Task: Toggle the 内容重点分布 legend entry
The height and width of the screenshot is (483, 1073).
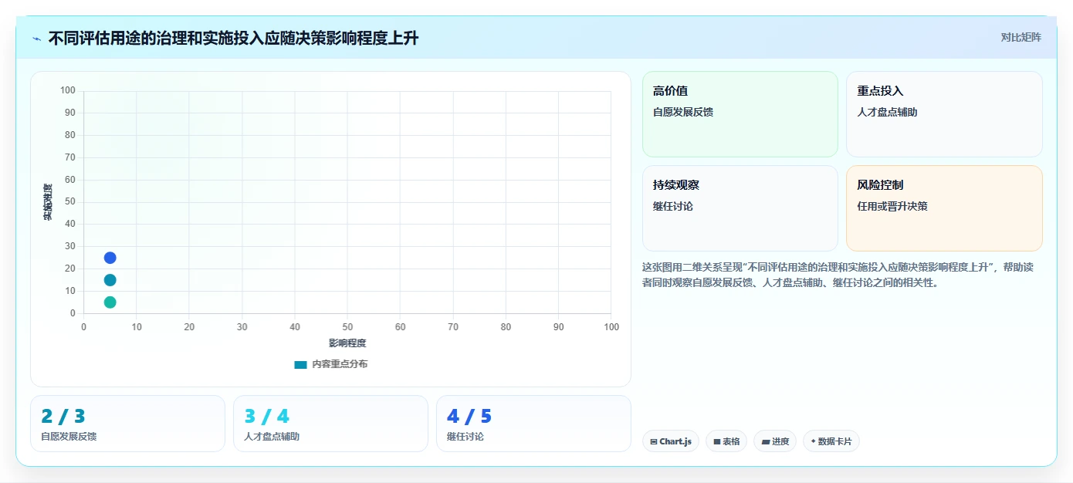Action: [331, 364]
